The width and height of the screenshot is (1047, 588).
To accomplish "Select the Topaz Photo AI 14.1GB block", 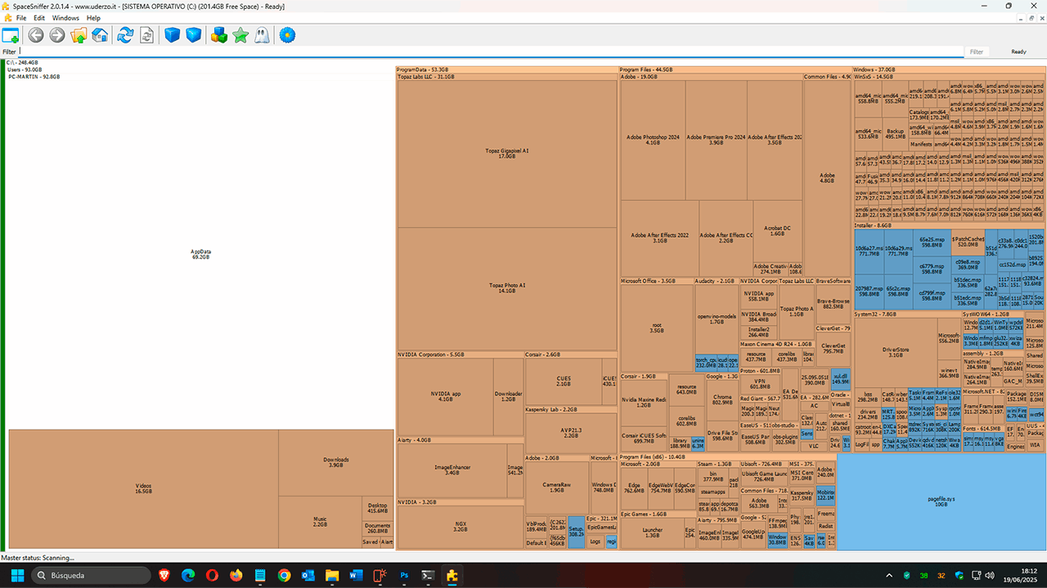I will pyautogui.click(x=507, y=288).
